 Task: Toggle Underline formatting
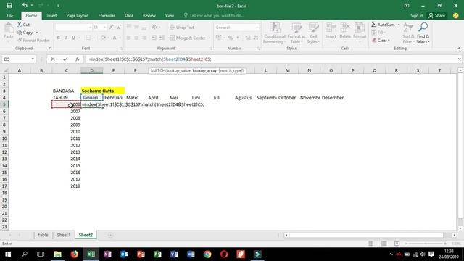point(73,38)
